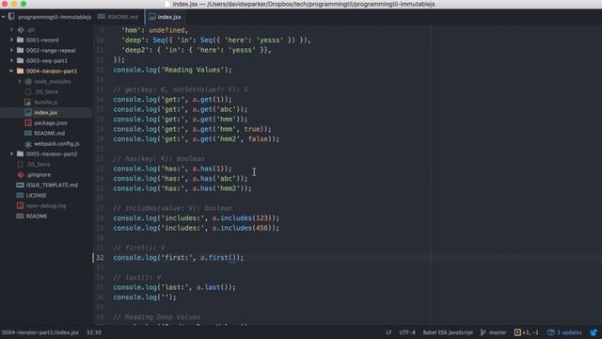Screen dimensions: 602x339
Task: Collapse the 0004-iterator-part1 folder
Action: coord(11,72)
